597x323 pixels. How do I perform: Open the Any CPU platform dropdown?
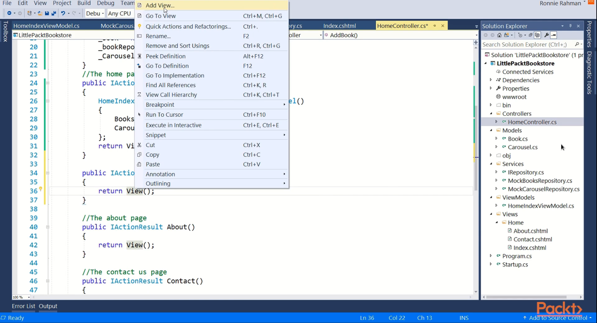tap(120, 13)
